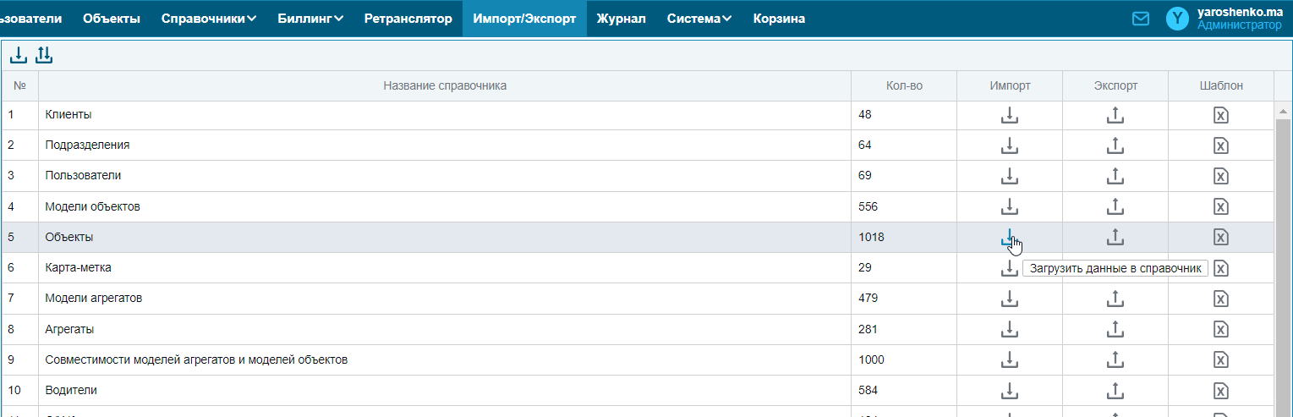Open the Корзина menu item

779,19
